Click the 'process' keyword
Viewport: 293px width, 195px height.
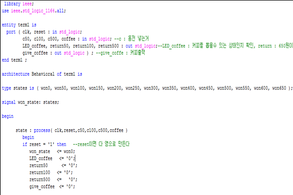42,130
